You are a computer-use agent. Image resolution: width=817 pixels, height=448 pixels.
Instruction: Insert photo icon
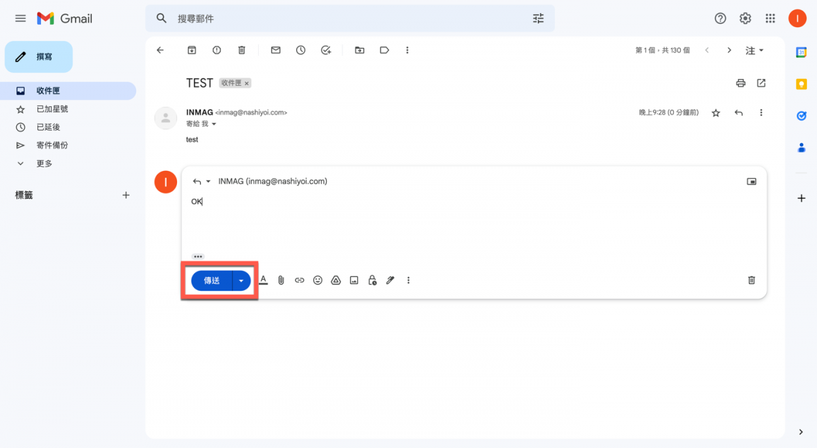pyautogui.click(x=354, y=281)
